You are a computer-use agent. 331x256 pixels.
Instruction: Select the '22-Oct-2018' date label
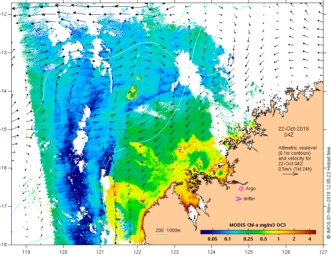pos(293,129)
